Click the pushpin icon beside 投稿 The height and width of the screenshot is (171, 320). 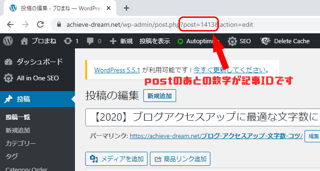tap(8, 99)
